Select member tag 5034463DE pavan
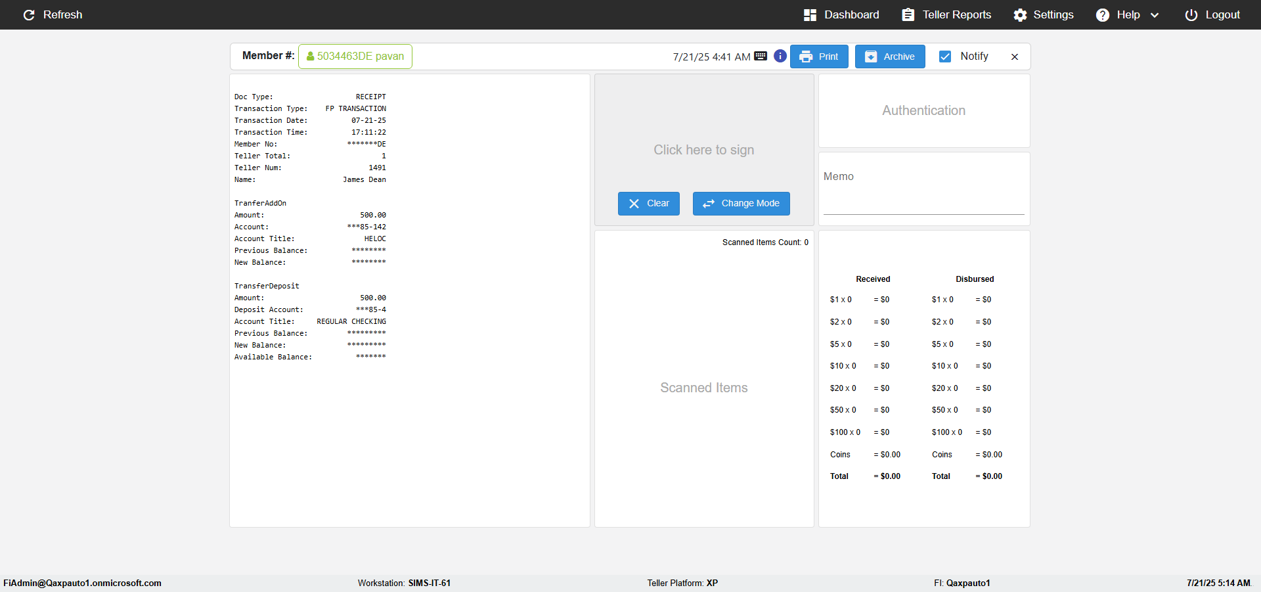 tap(355, 57)
